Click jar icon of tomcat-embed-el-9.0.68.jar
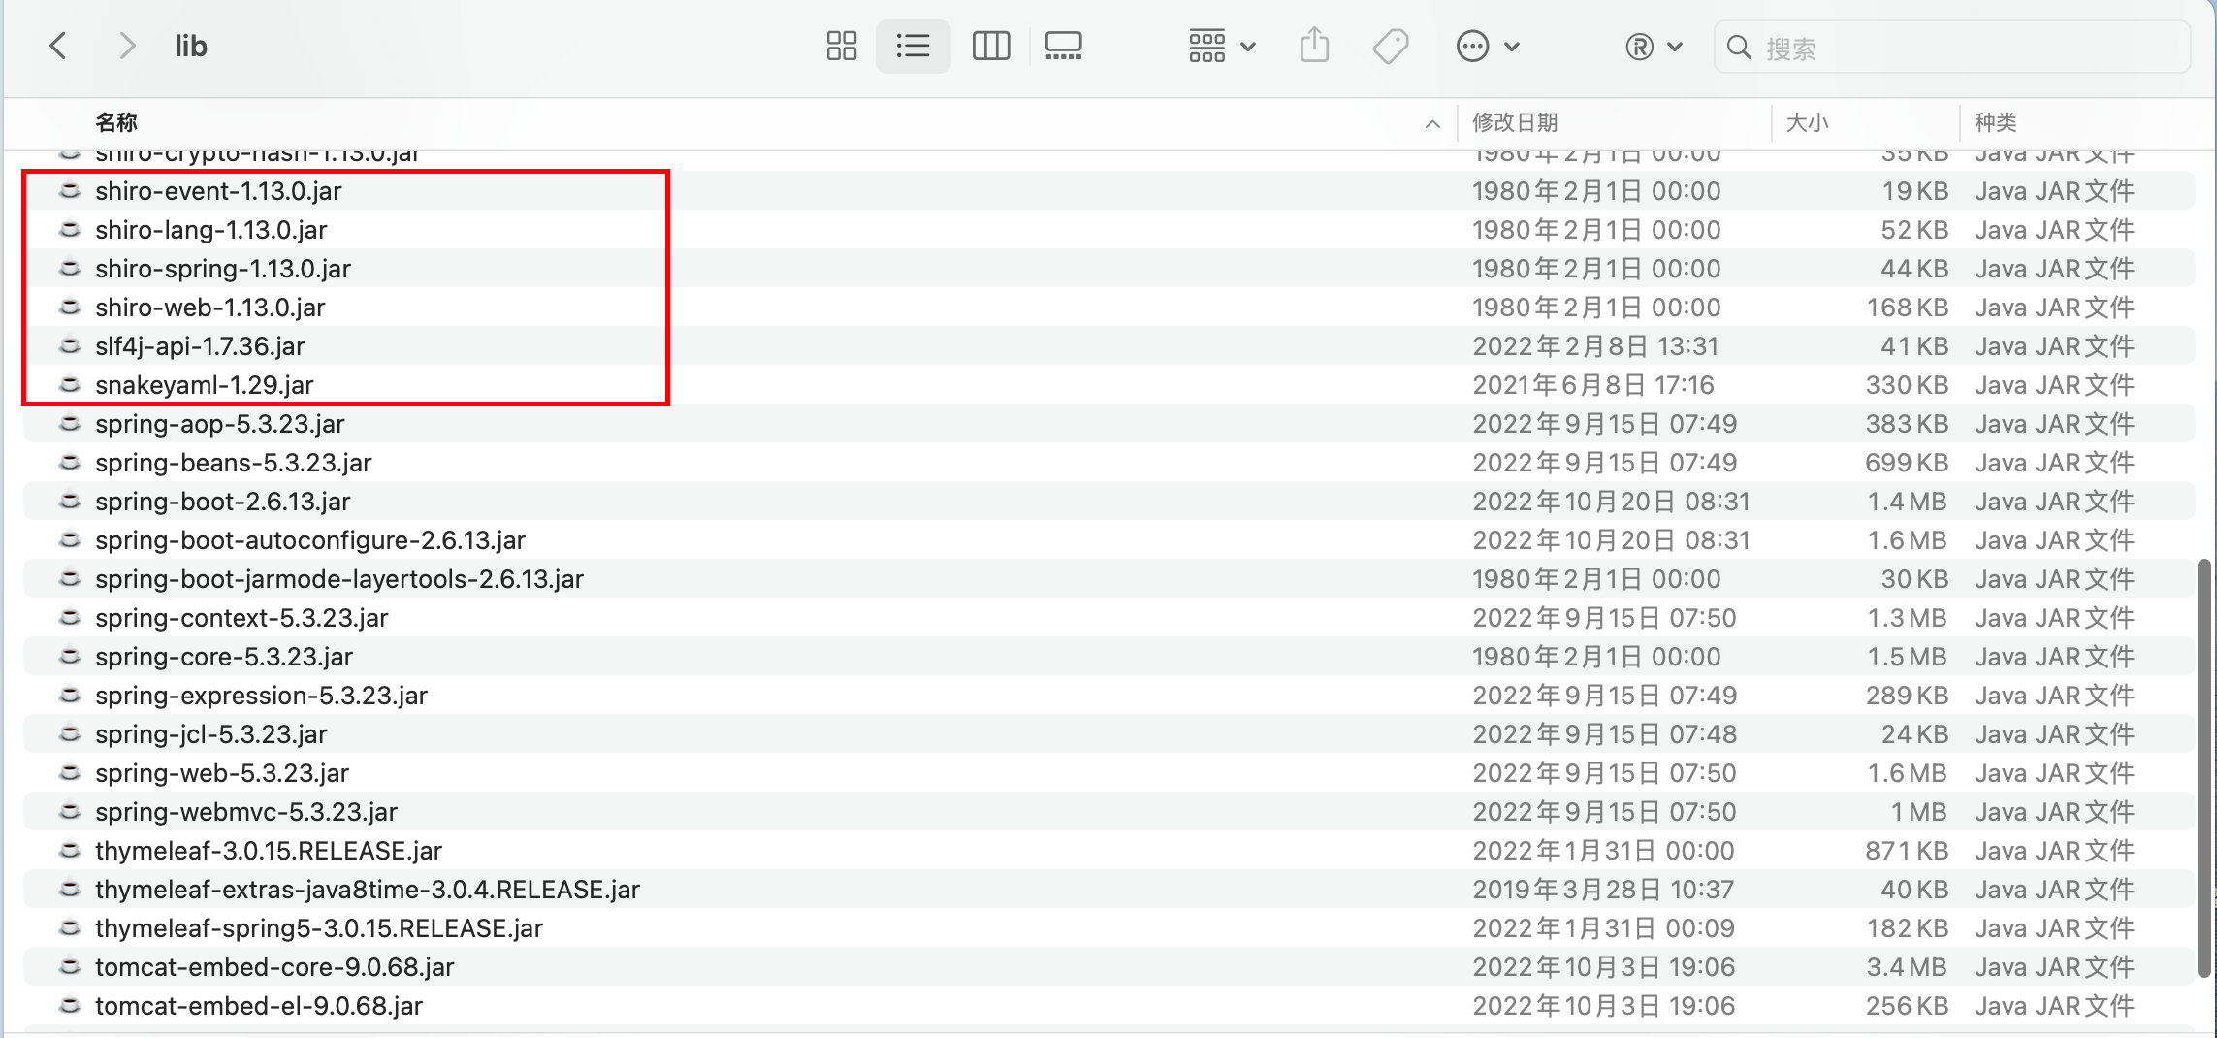2217x1038 pixels. point(70,1005)
